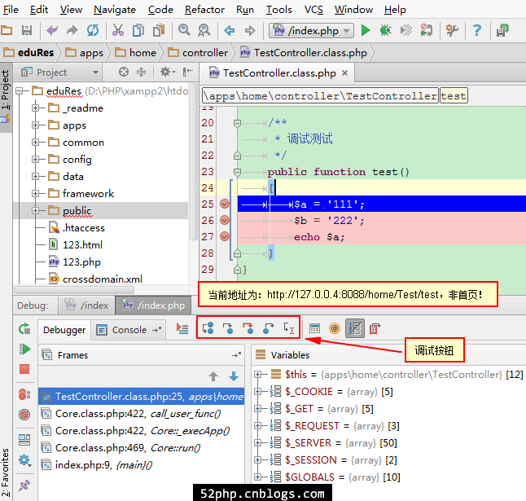
Task: Click Step Out debugger button
Action: point(269,327)
